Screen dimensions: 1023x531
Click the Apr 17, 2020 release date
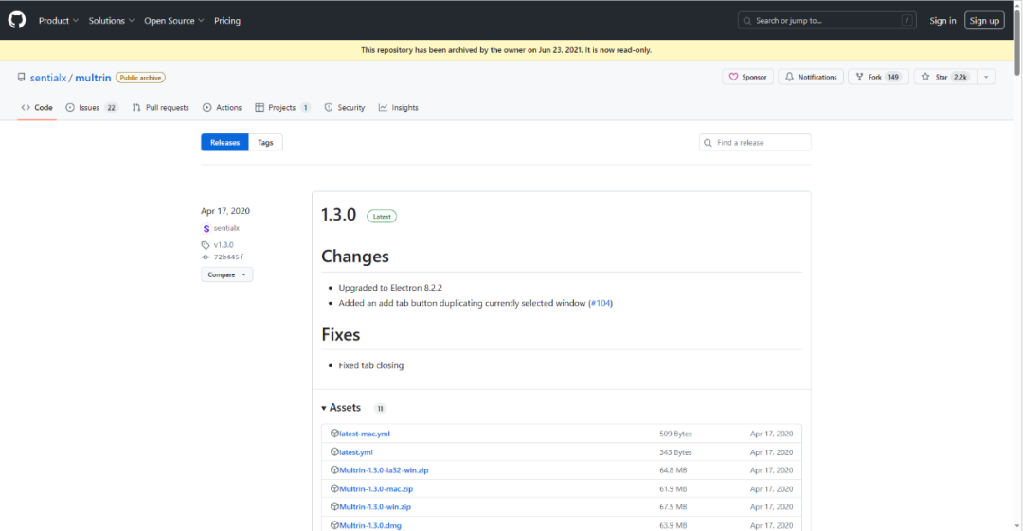225,211
